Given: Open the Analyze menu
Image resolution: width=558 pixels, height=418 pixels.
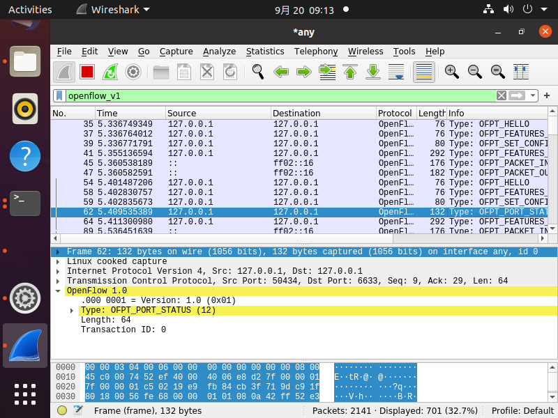Looking at the screenshot, I should coord(219,52).
